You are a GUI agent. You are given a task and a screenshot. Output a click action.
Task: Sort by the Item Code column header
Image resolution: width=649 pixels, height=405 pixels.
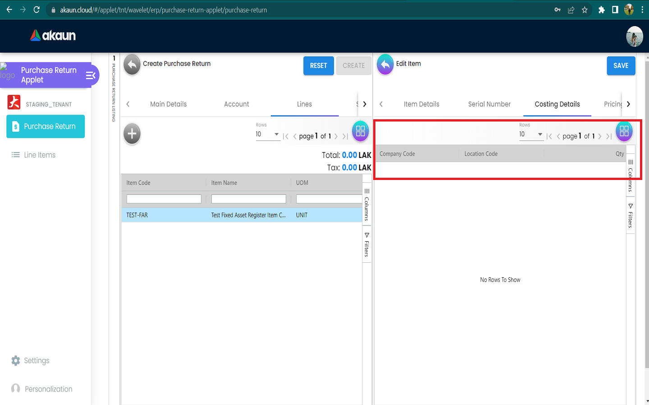pos(138,183)
